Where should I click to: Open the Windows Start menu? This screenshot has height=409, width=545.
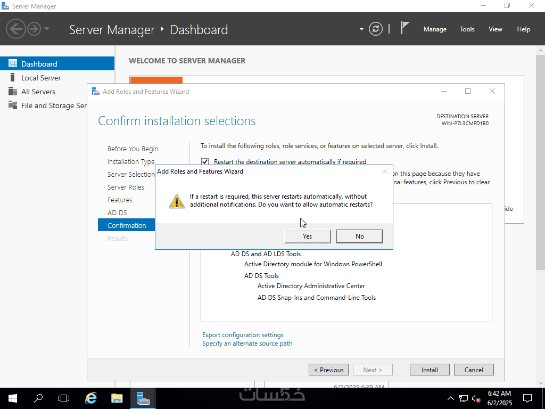pyautogui.click(x=13, y=398)
